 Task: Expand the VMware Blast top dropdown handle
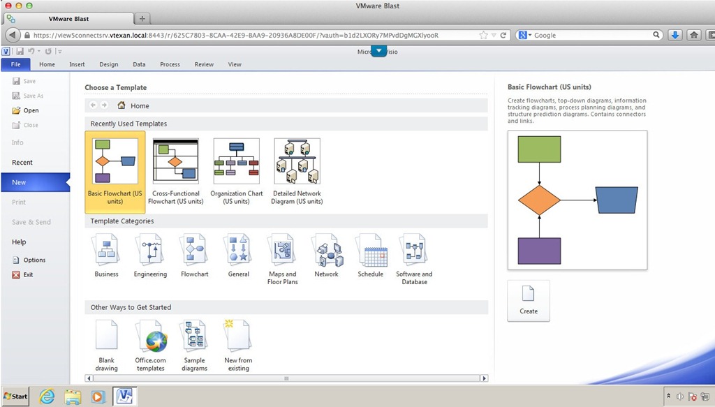(x=378, y=51)
